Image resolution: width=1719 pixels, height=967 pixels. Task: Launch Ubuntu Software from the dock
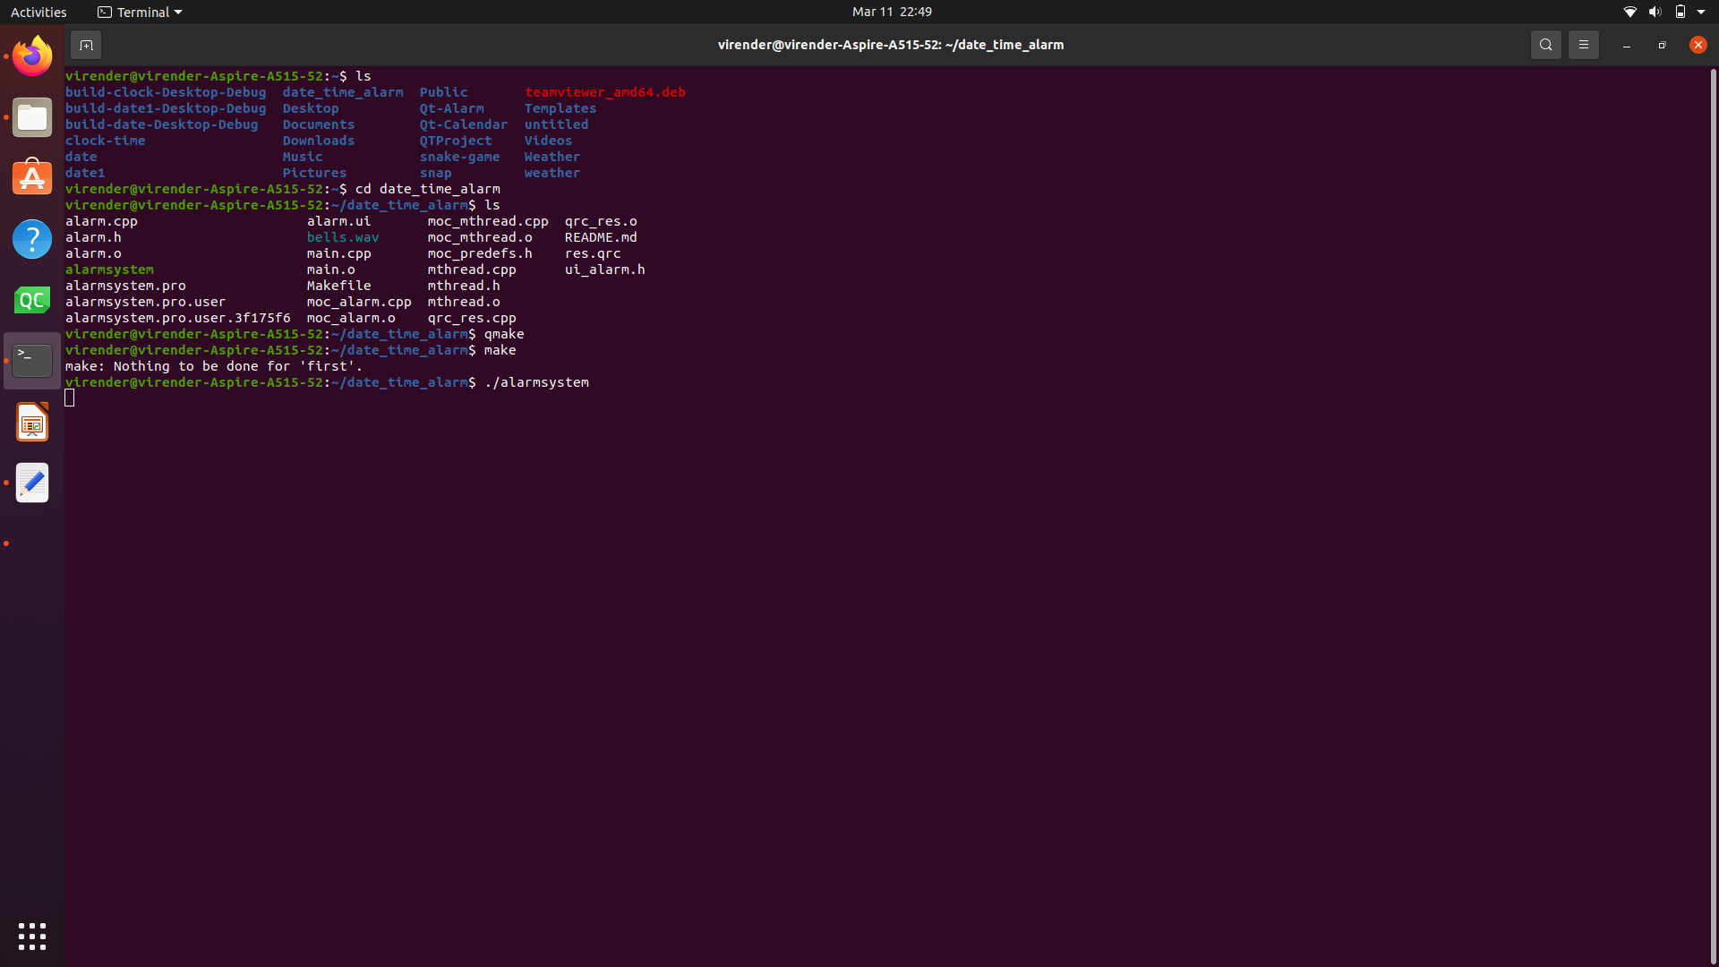[32, 177]
